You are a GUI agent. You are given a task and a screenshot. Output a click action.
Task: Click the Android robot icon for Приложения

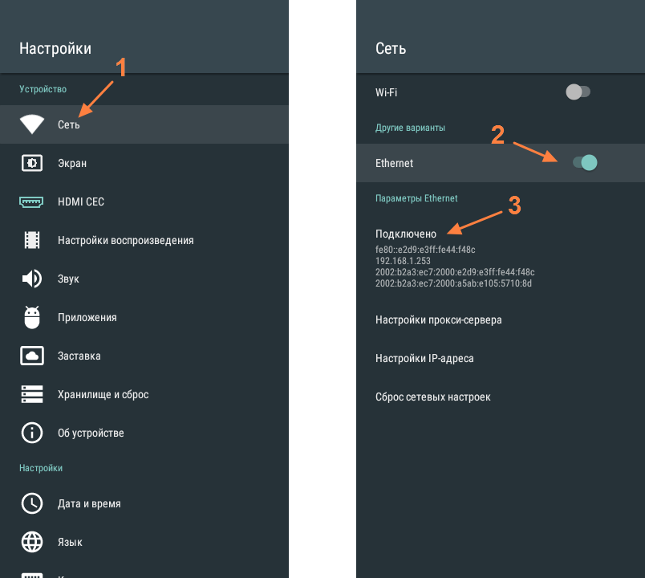(32, 317)
